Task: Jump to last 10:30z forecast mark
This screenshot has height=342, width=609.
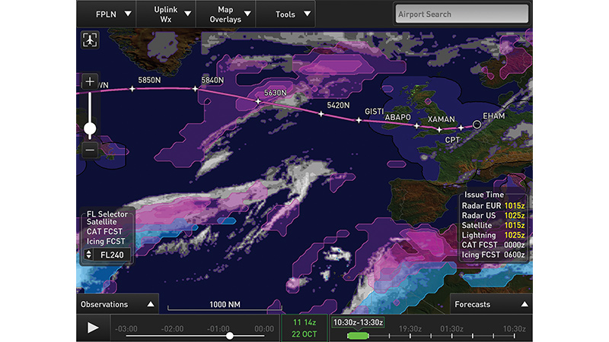Action: click(515, 329)
